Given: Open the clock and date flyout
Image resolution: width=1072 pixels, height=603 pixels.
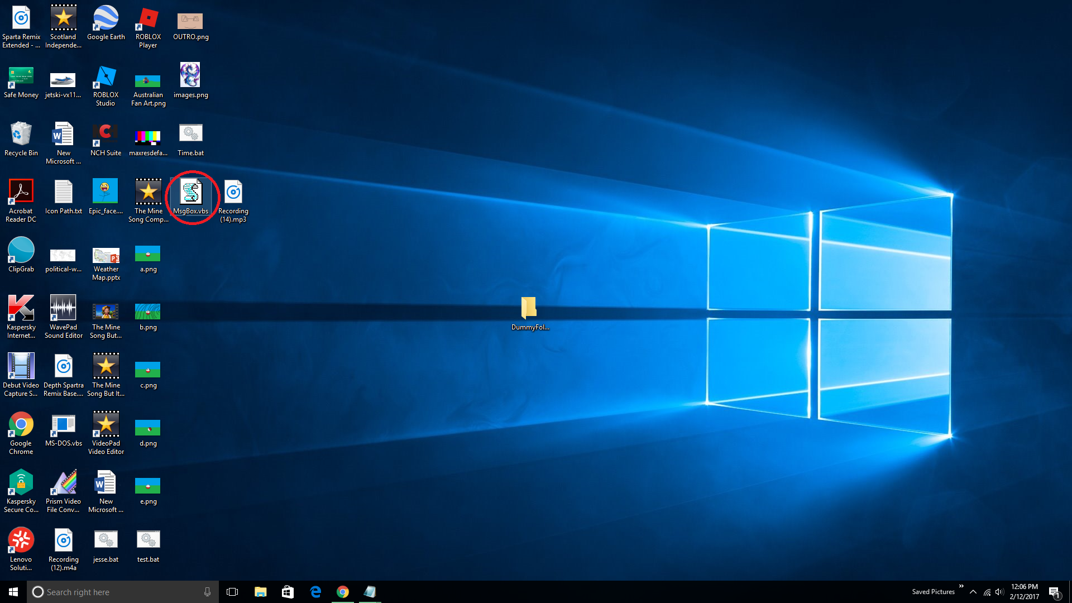Looking at the screenshot, I should pyautogui.click(x=1024, y=592).
